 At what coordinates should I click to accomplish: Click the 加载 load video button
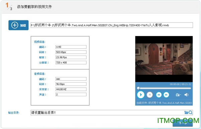pyautogui.click(x=18, y=25)
